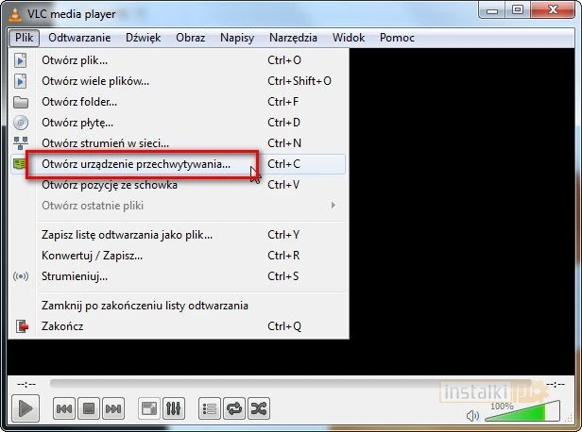Select Zakończ to quit VLC
Screen dimensions: 582x432
63,326
